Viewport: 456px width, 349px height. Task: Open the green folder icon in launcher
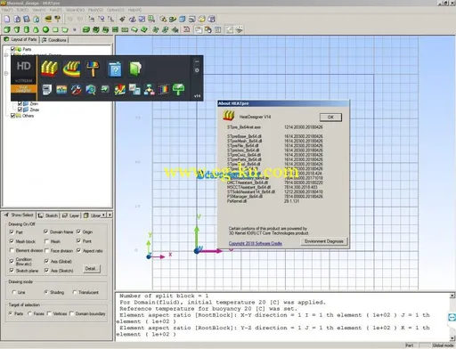click(135, 69)
